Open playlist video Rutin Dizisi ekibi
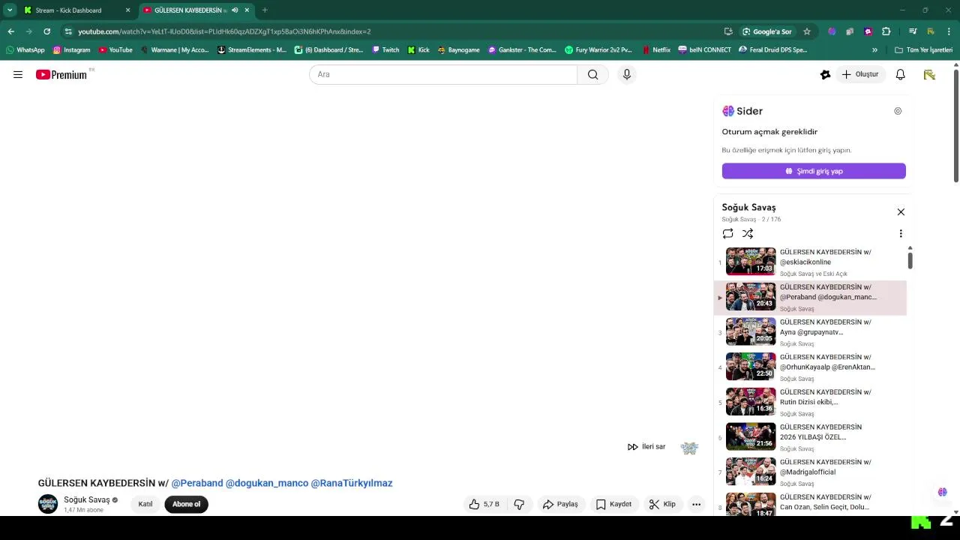This screenshot has width=960, height=540. (x=810, y=402)
